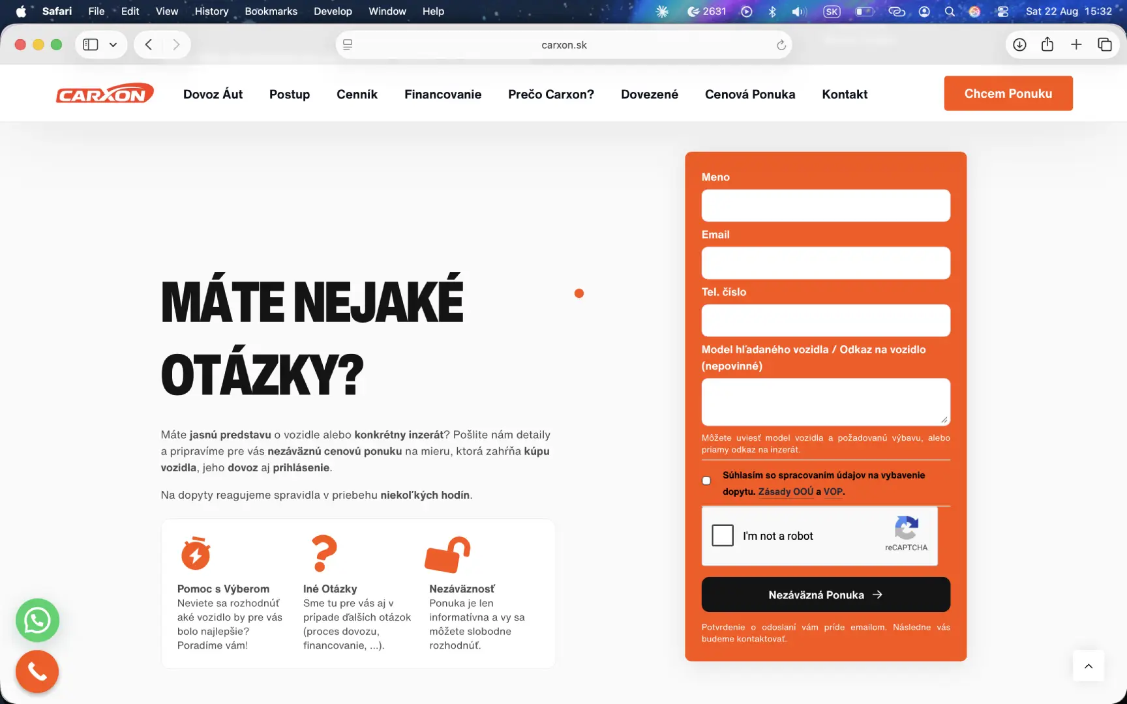
Task: Click the Apple menu
Action: click(x=21, y=11)
